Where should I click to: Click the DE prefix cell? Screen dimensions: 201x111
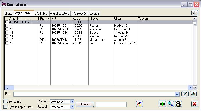(42, 40)
